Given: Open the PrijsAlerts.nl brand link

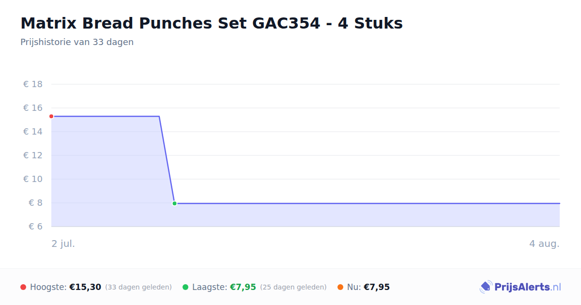Looking at the screenshot, I should pyautogui.click(x=520, y=287).
